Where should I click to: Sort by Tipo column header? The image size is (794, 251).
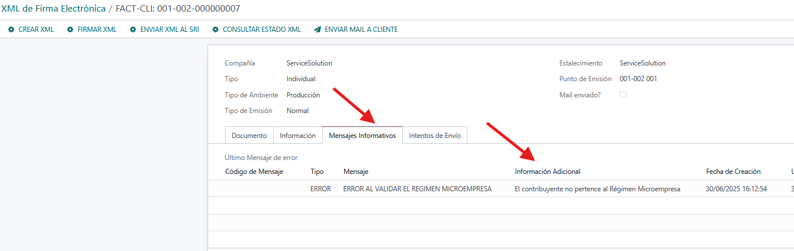pos(317,172)
